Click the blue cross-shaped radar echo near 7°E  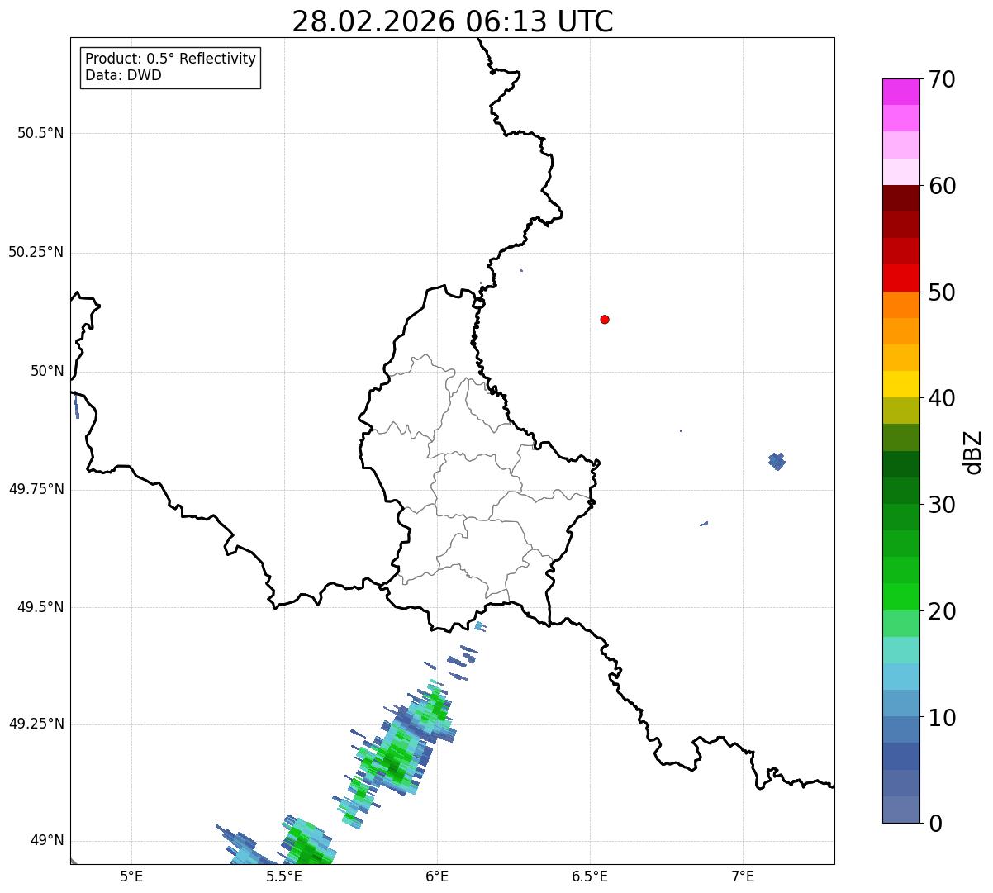[x=776, y=461]
